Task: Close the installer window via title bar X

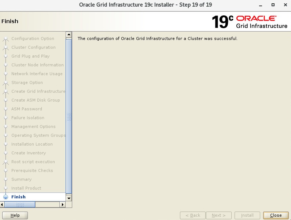Action: click(x=286, y=5)
